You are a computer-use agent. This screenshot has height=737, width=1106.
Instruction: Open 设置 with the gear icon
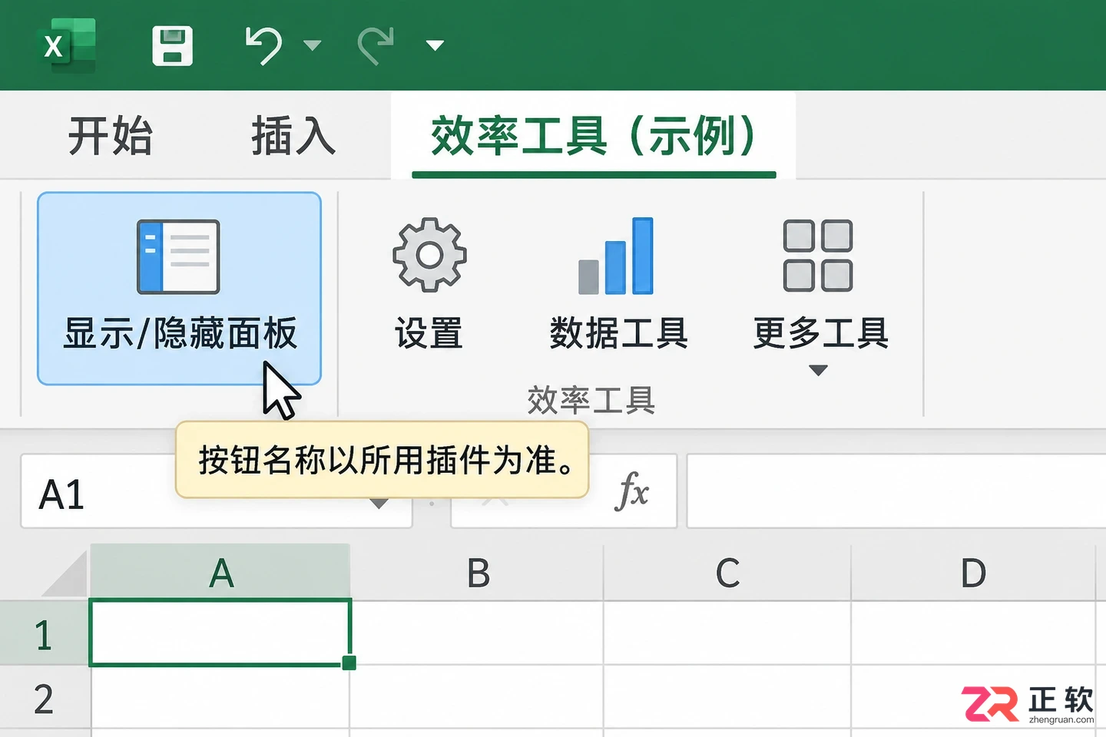coord(429,284)
